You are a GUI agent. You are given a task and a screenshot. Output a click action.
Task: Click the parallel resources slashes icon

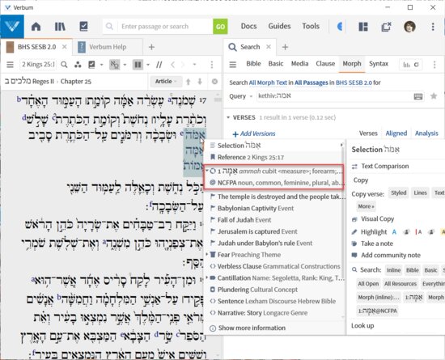point(159,65)
